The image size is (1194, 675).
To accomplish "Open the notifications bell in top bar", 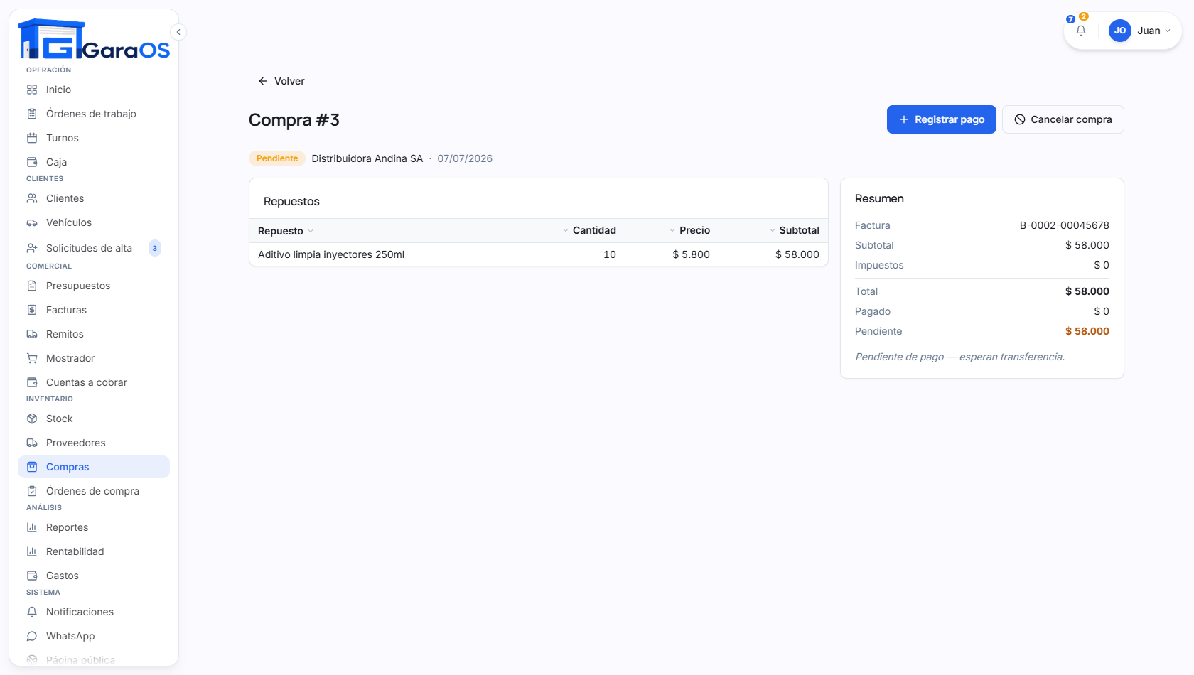I will pyautogui.click(x=1081, y=31).
